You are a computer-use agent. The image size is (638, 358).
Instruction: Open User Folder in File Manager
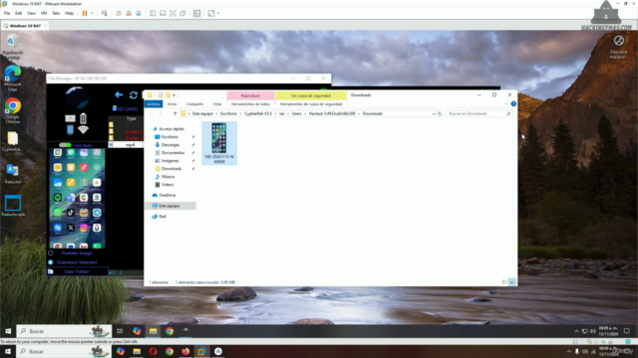pyautogui.click(x=77, y=271)
